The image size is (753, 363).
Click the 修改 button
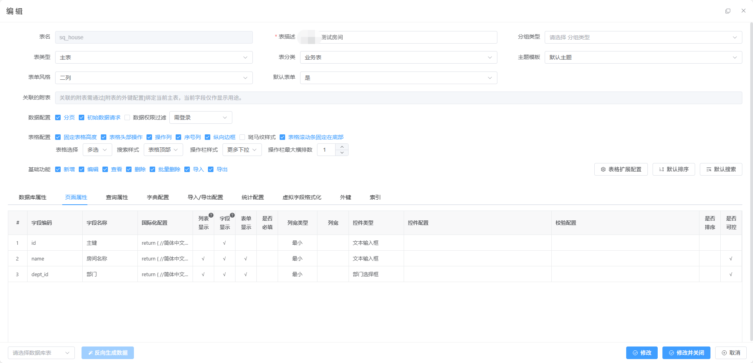pos(642,353)
